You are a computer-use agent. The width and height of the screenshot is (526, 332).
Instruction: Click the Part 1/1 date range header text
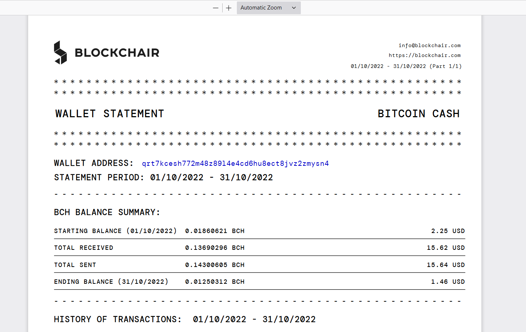(406, 66)
